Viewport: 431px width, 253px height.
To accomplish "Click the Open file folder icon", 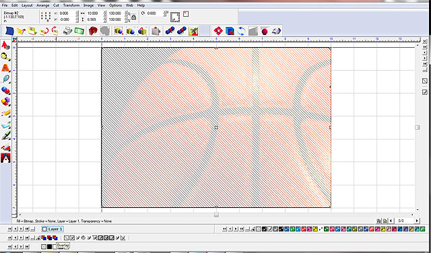I will click(x=21, y=31).
